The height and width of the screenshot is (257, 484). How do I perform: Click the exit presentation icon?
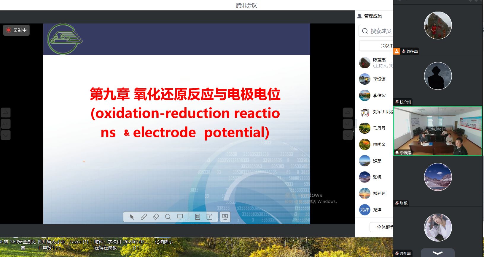[225, 217]
